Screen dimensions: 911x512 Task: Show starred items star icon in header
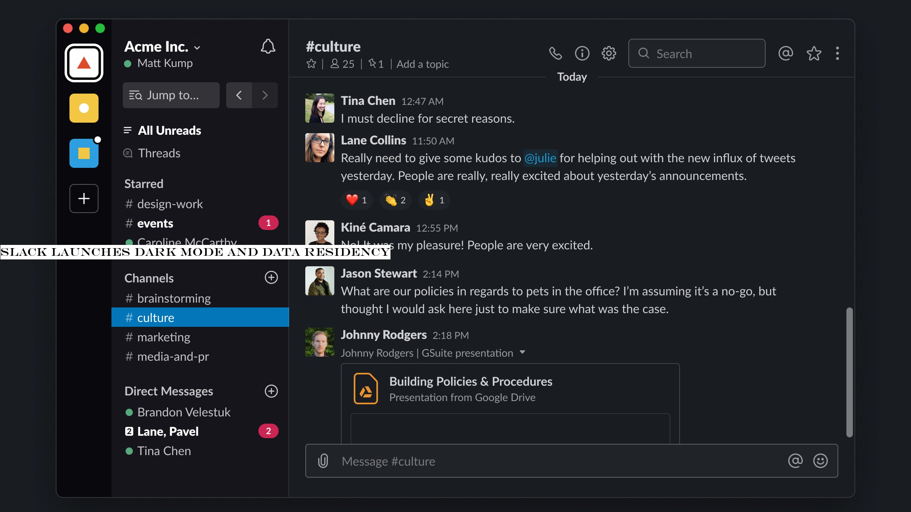click(x=814, y=53)
